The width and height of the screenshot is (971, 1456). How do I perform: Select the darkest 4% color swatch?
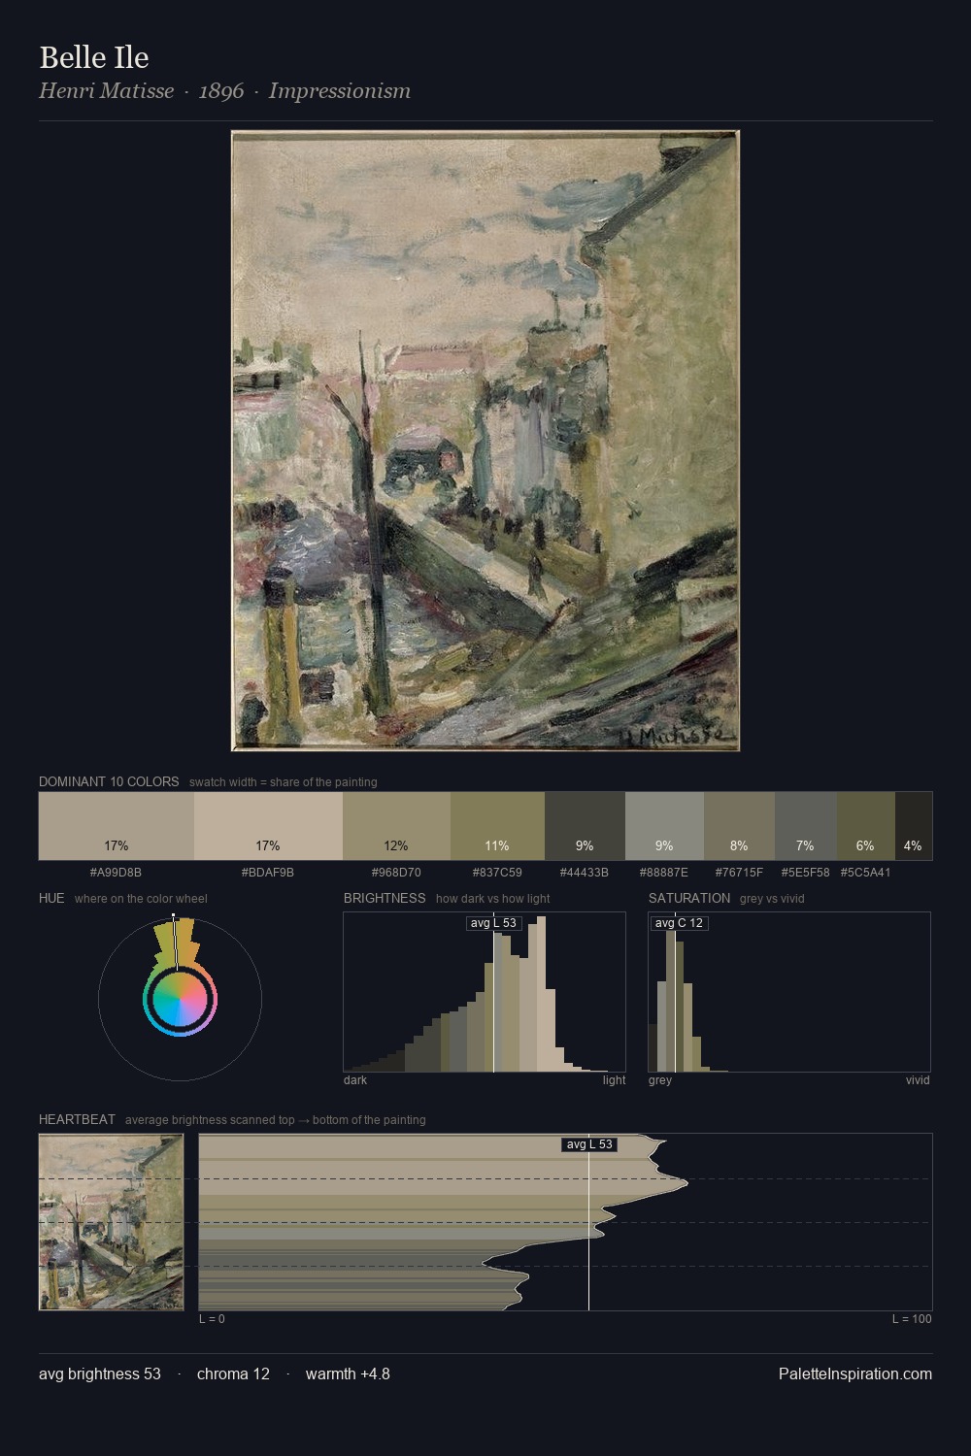(914, 826)
